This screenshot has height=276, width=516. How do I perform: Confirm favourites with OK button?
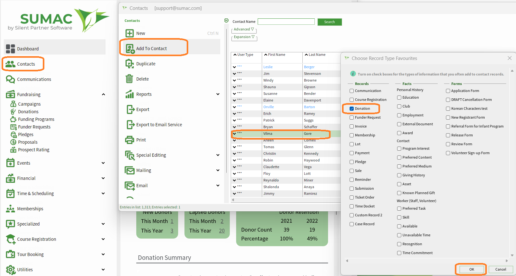tap(472, 269)
